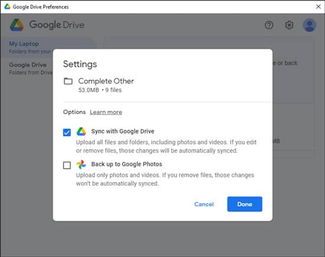Viewport: 325px width, 257px height.
Task: Click the Upload only photos and videos description
Action: click(165, 179)
